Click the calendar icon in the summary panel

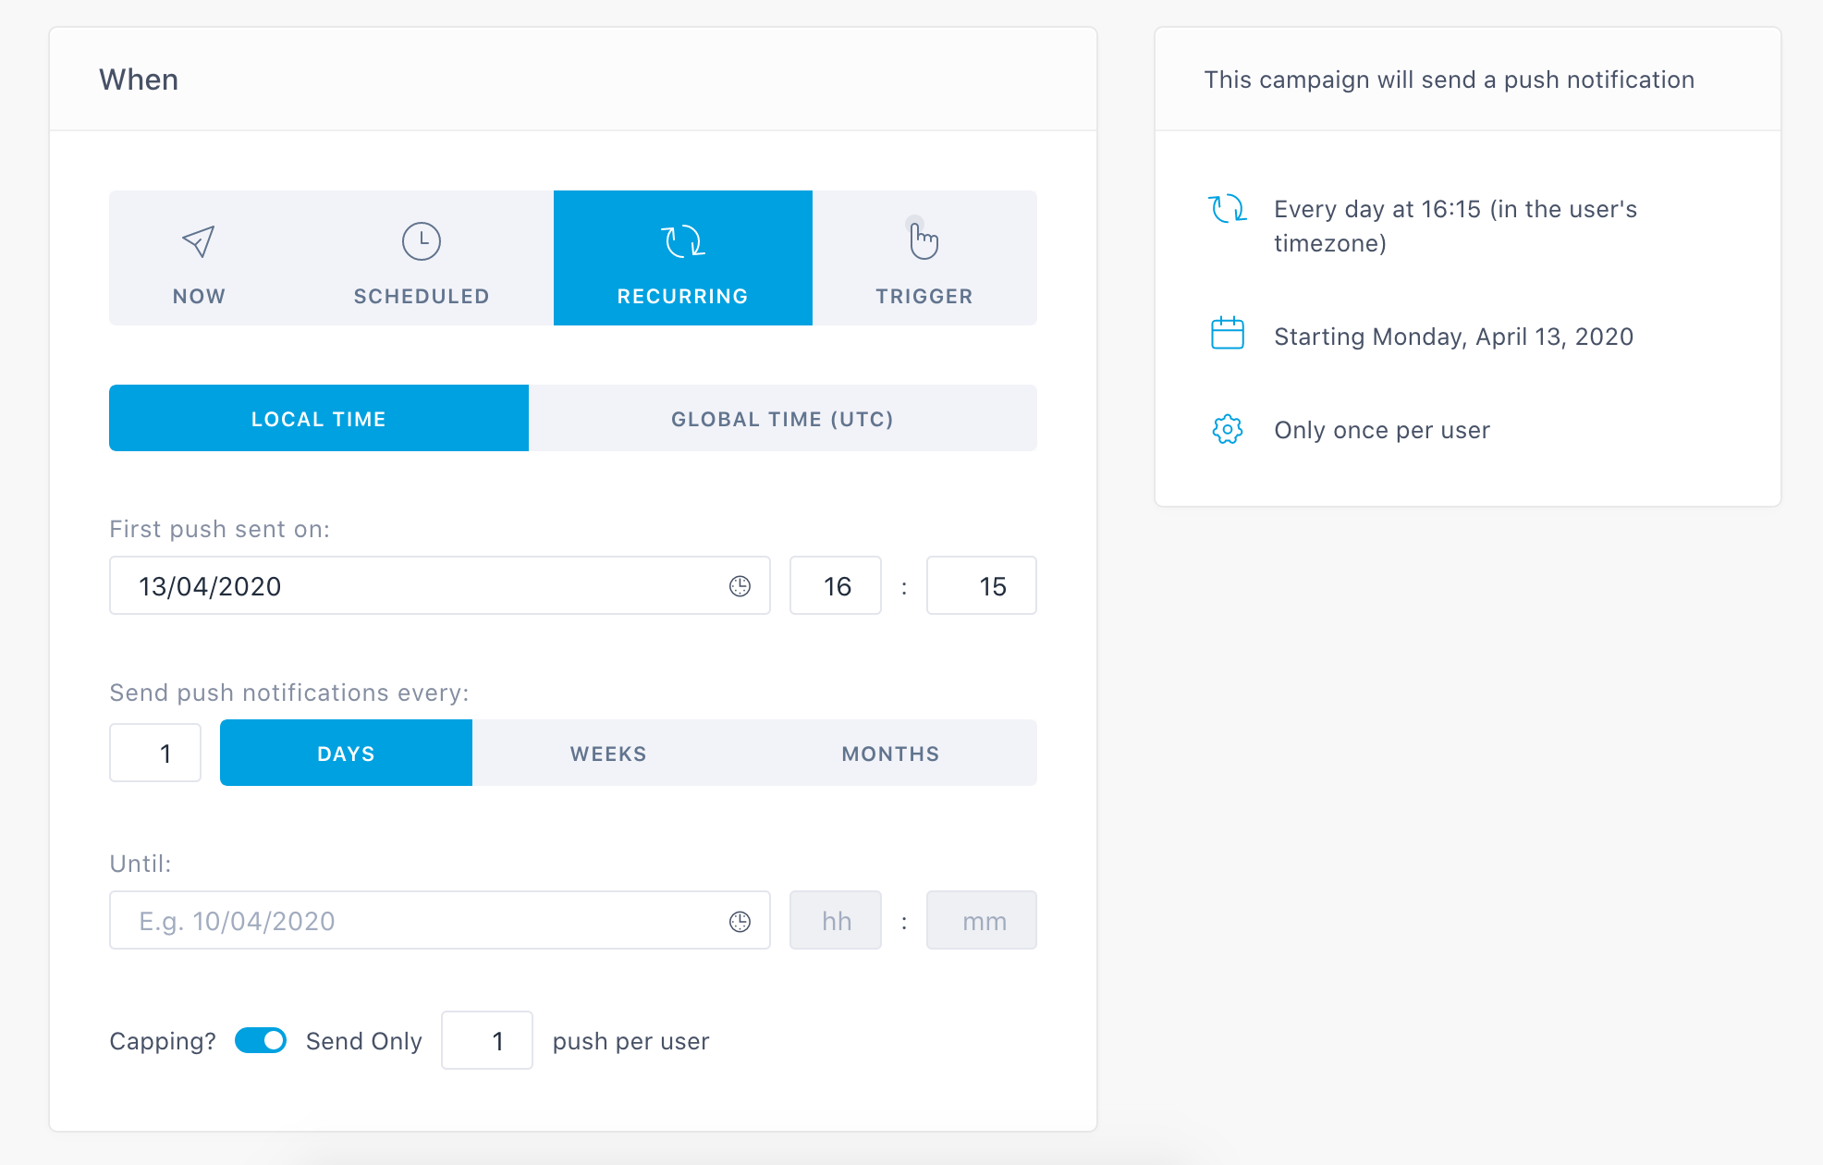(x=1228, y=334)
